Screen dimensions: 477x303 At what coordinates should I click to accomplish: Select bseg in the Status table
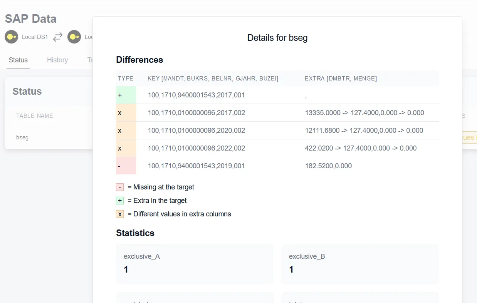pos(22,137)
